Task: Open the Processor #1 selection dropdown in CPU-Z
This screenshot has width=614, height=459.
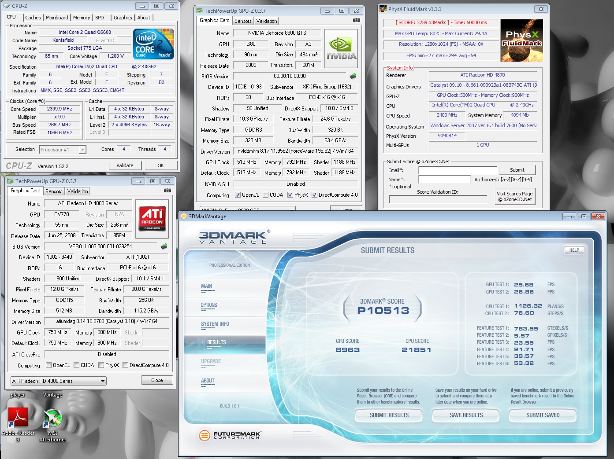Action: tap(63, 150)
